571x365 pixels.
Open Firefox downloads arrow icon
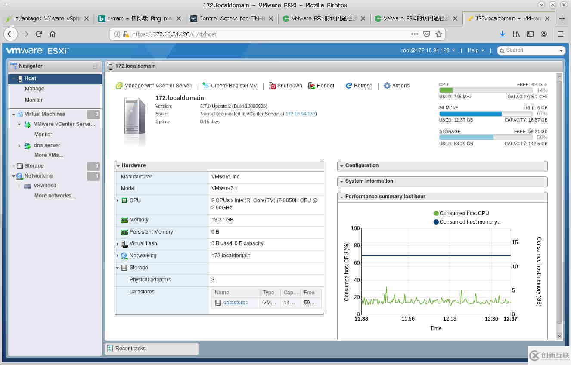[502, 34]
